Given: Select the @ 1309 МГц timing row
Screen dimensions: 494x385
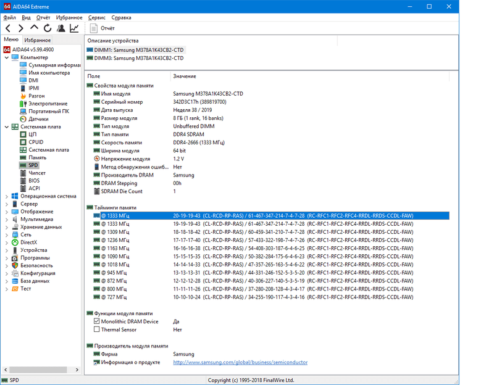Looking at the screenshot, I should [x=271, y=232].
